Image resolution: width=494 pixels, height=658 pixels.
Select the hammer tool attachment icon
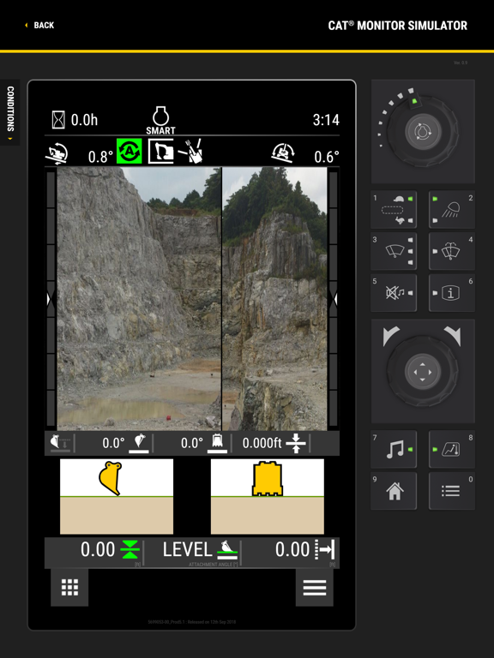tap(190, 151)
